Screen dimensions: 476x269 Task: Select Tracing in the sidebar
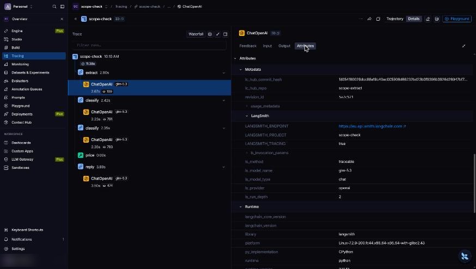[x=34, y=56]
